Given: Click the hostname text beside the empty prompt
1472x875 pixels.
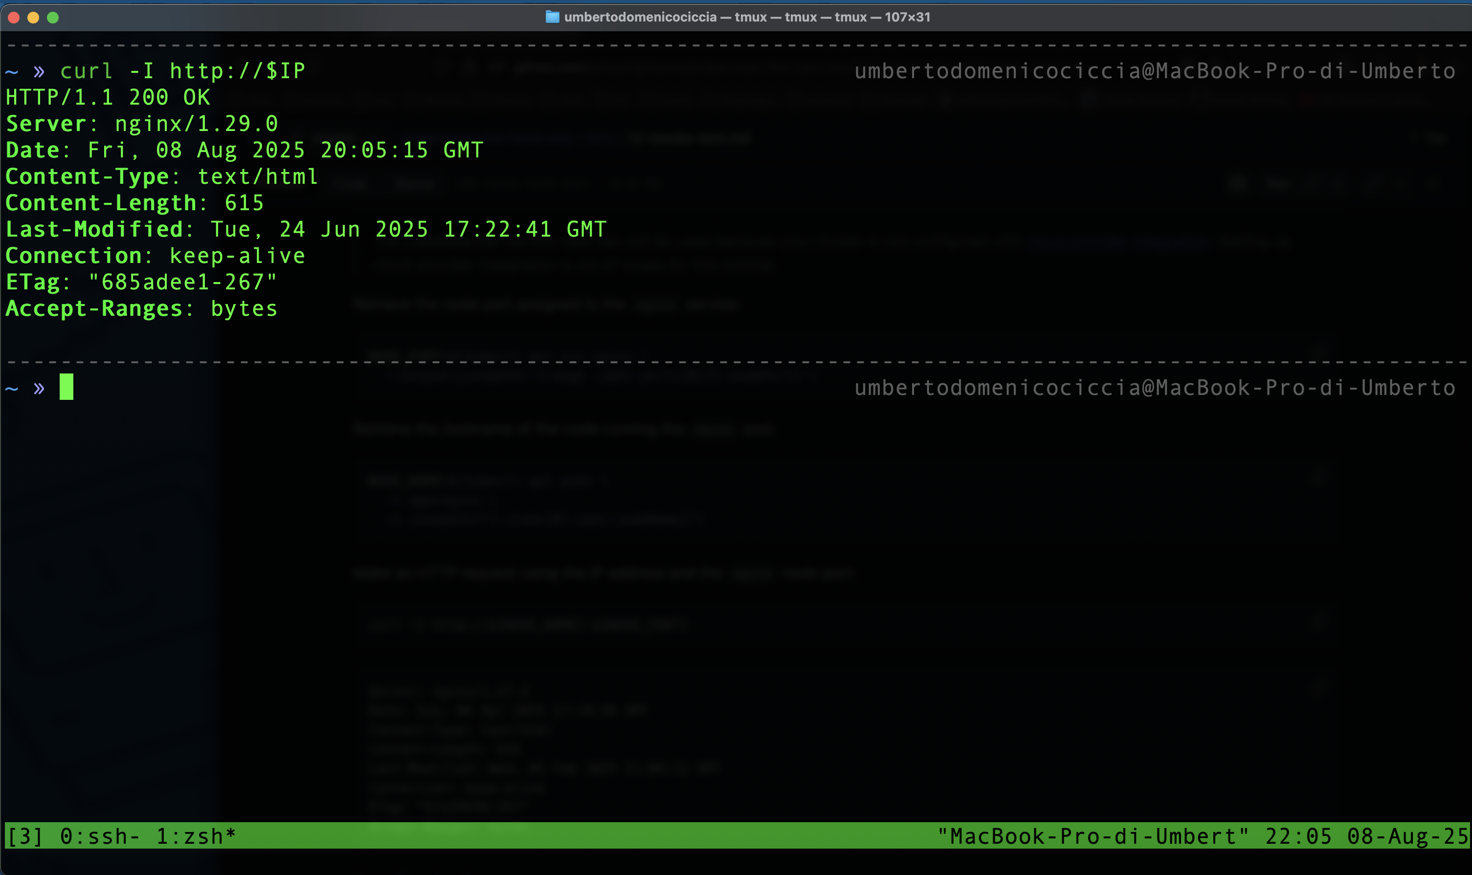Looking at the screenshot, I should tap(1155, 388).
